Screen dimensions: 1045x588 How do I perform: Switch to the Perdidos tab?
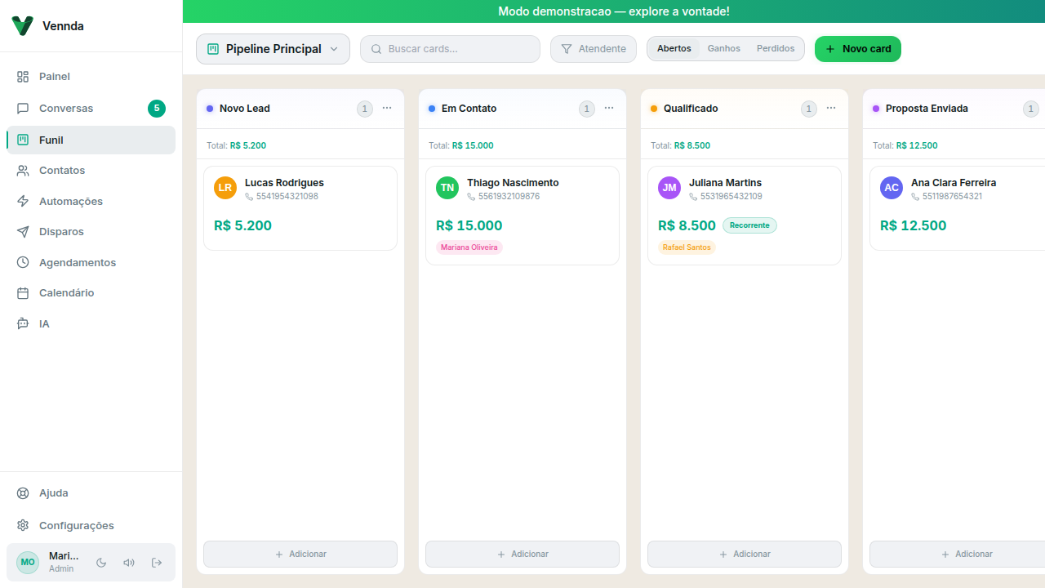point(775,48)
